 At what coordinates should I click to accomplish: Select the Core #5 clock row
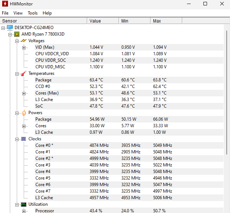coord(129,178)
